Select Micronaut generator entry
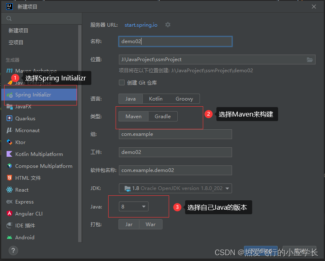The width and height of the screenshot is (325, 261). point(39,130)
